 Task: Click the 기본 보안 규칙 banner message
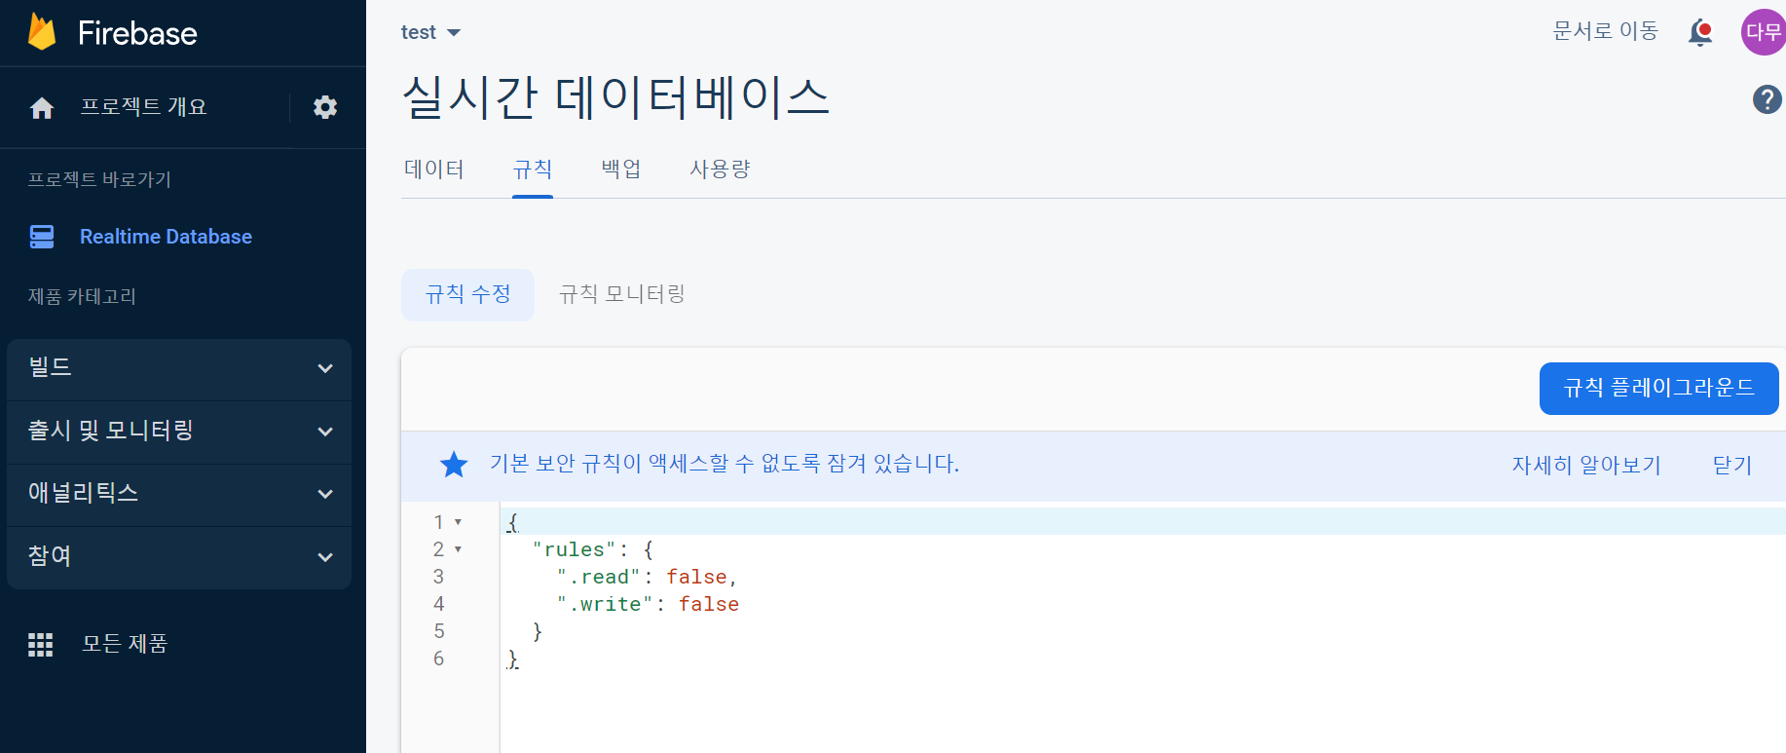[x=725, y=464]
